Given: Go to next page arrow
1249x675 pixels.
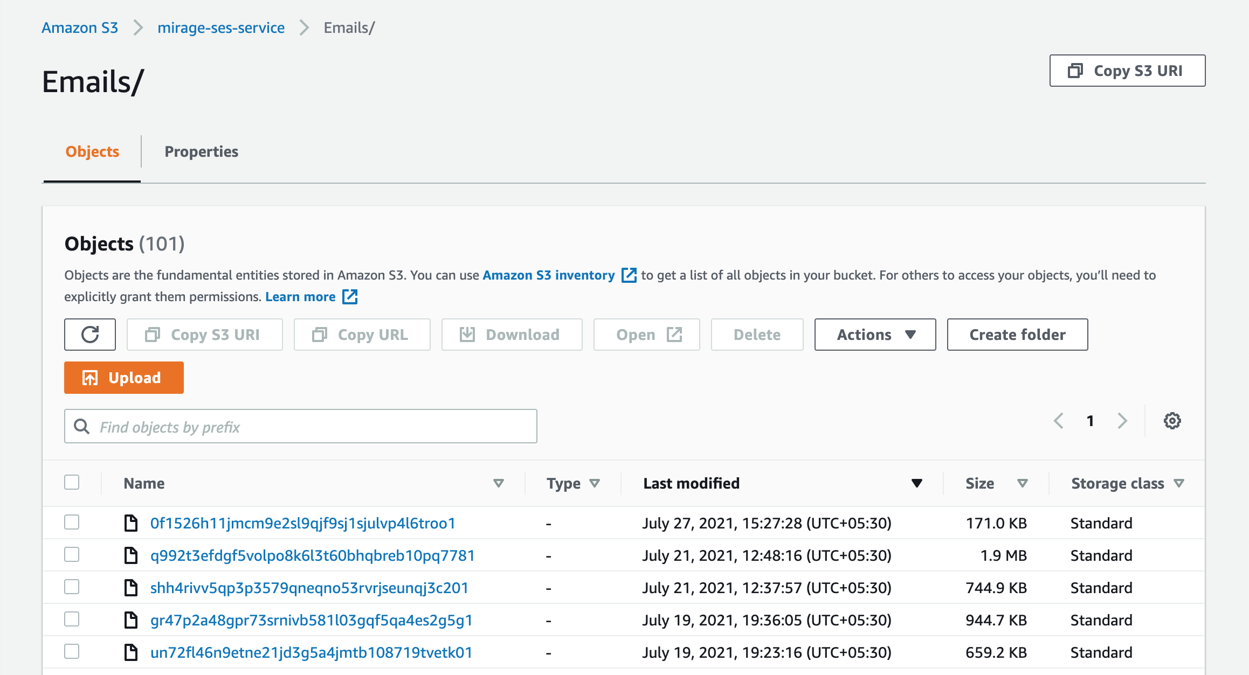Looking at the screenshot, I should point(1122,421).
